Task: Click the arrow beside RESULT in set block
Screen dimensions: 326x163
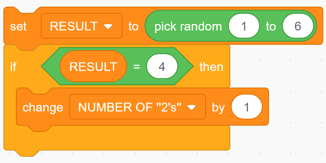Action: [x=108, y=26]
